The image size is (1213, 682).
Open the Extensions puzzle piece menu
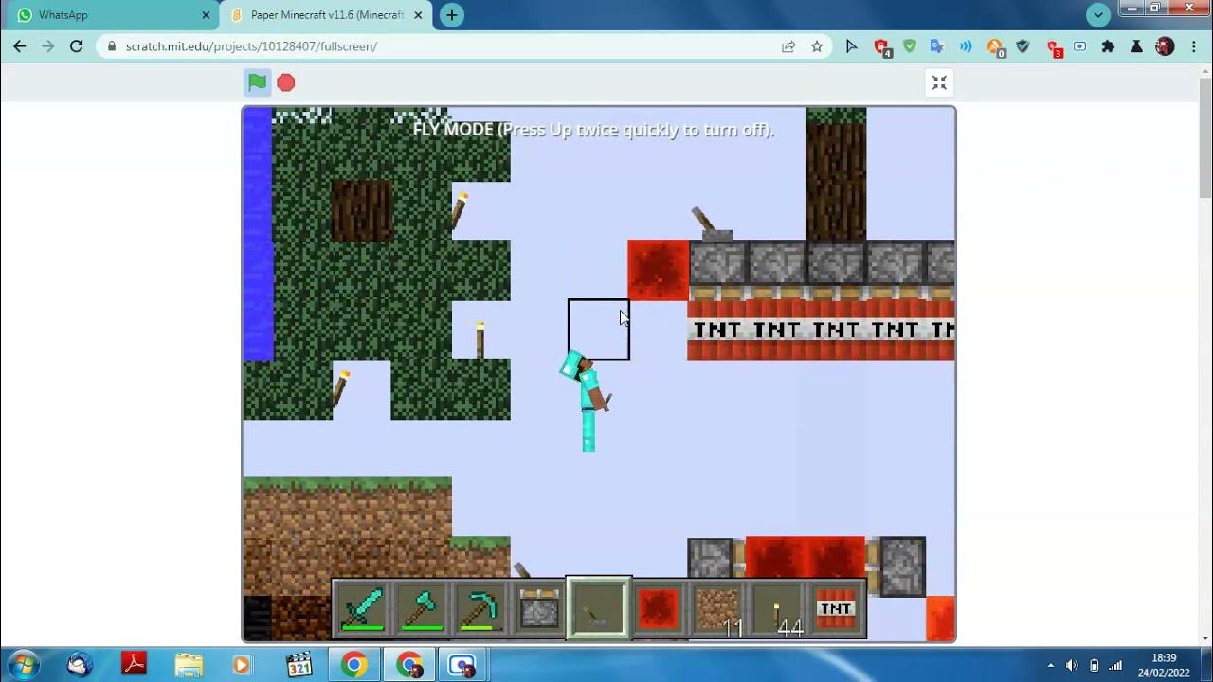pos(1108,46)
